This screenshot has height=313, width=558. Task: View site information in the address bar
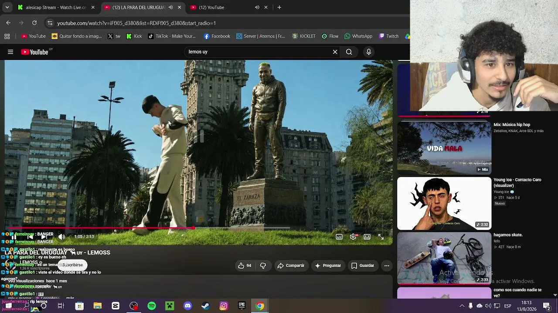(x=50, y=23)
